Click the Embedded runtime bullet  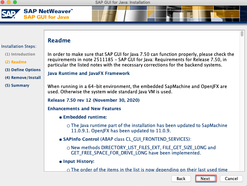tap(85, 117)
